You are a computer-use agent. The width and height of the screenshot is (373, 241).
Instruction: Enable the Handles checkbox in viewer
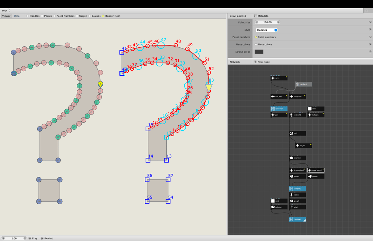pos(28,16)
